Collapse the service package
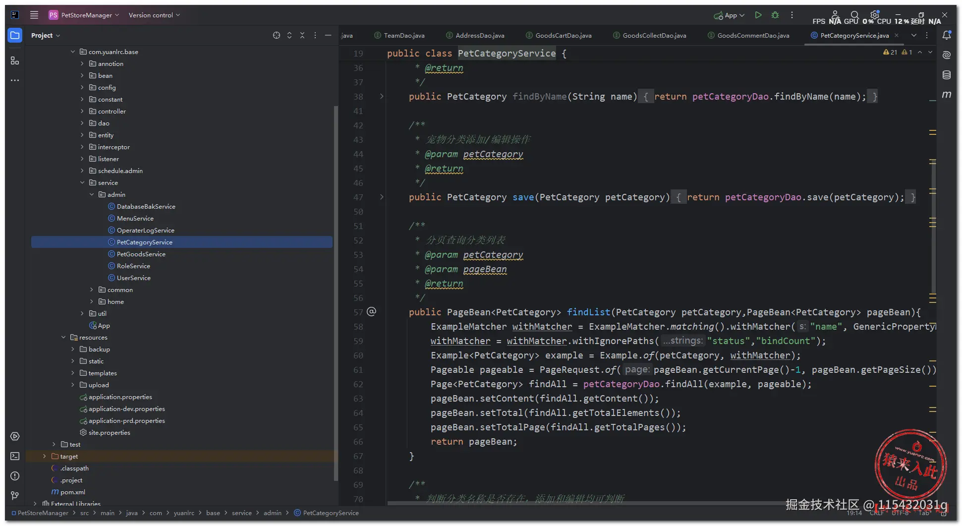The height and width of the screenshot is (526, 962). 82,182
